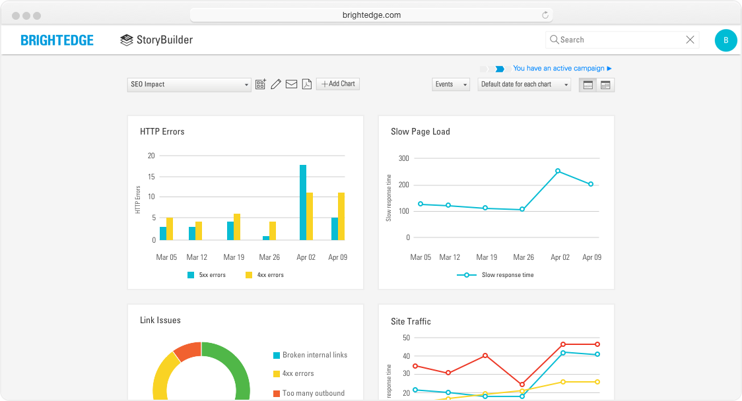Clear search with the X icon
This screenshot has height=401, width=742.
click(690, 40)
